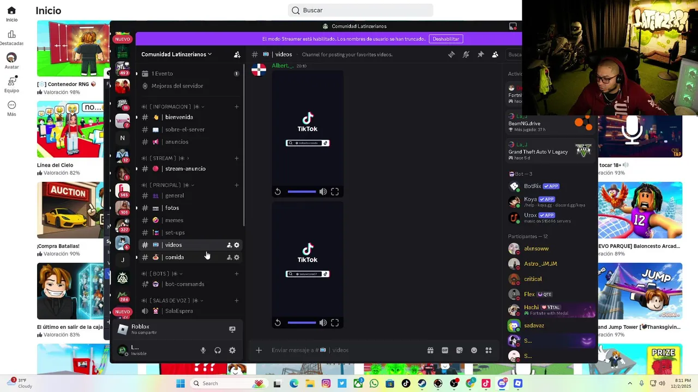Add channel to BOTS category

[x=237, y=274]
